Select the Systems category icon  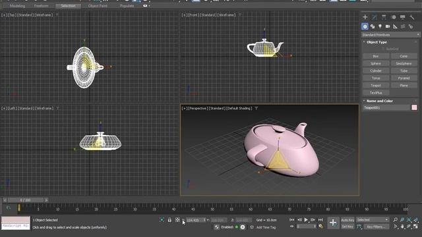[x=411, y=26]
